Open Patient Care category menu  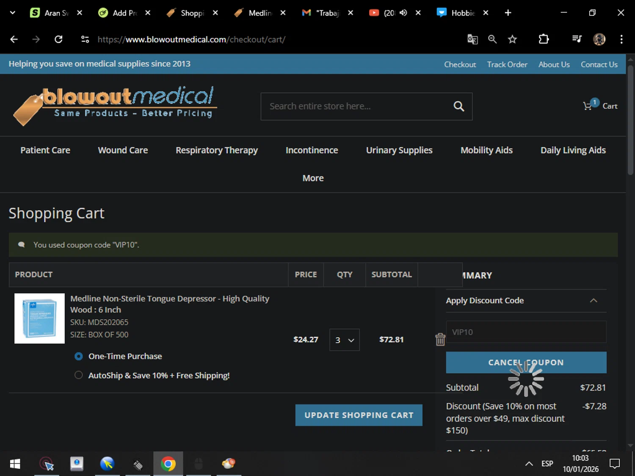pyautogui.click(x=45, y=150)
